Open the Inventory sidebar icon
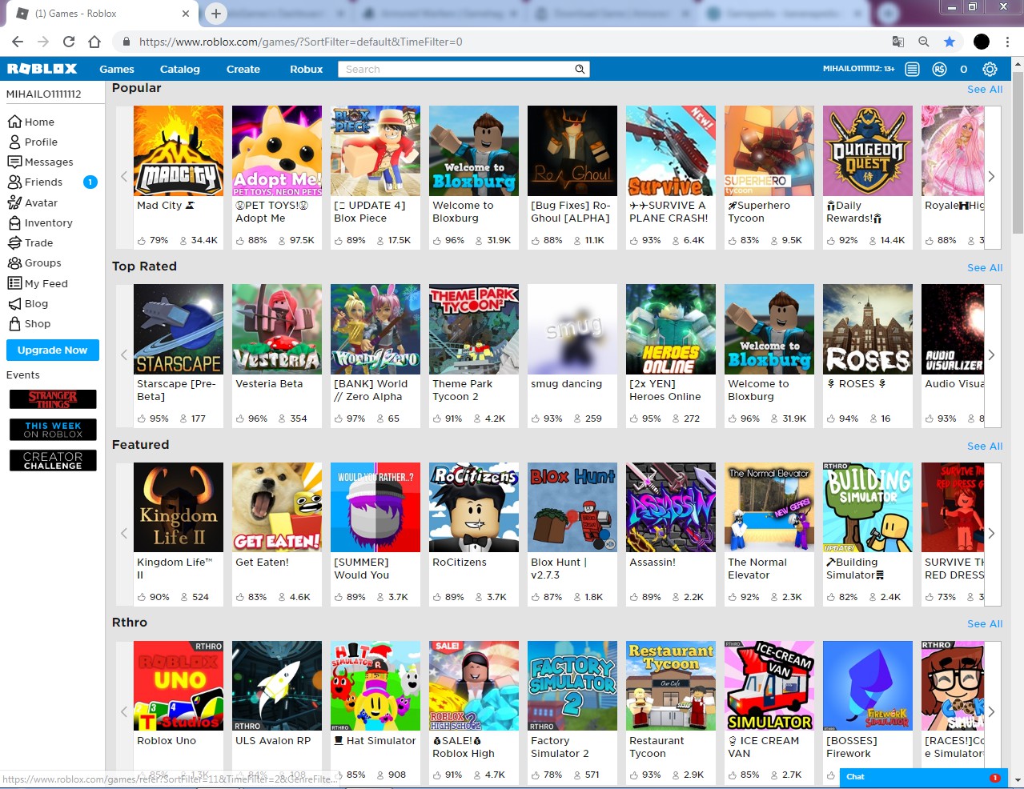This screenshot has width=1024, height=789. (14, 222)
